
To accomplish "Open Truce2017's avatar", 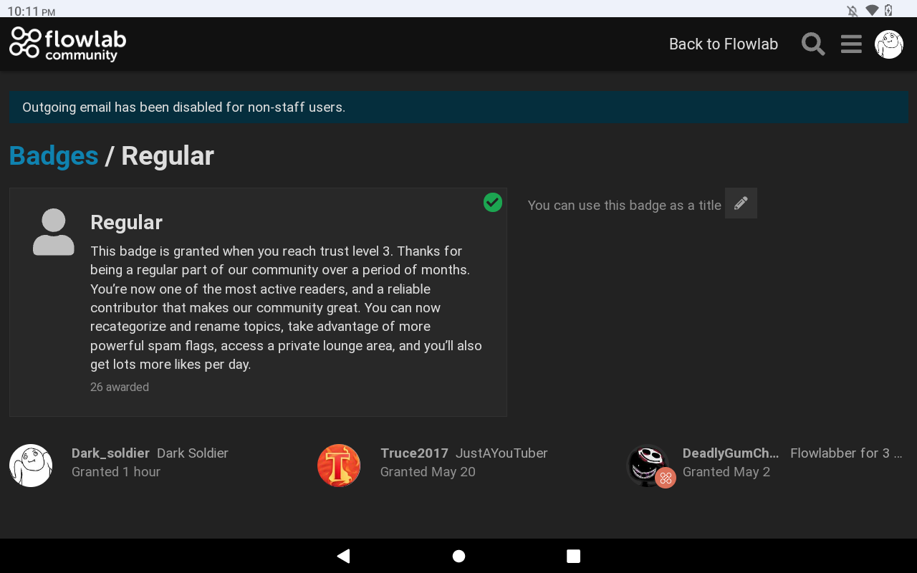I will [x=339, y=466].
